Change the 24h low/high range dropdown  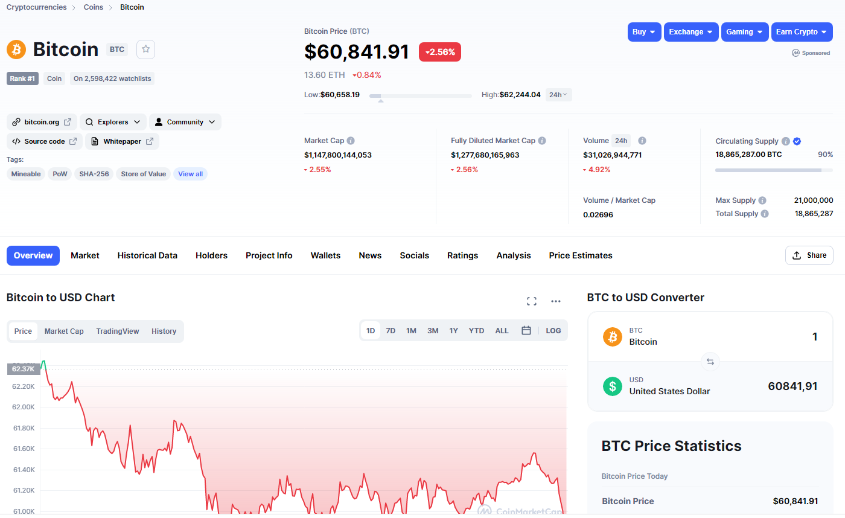point(558,95)
